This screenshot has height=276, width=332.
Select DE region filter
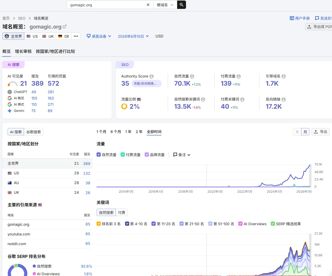(64, 36)
